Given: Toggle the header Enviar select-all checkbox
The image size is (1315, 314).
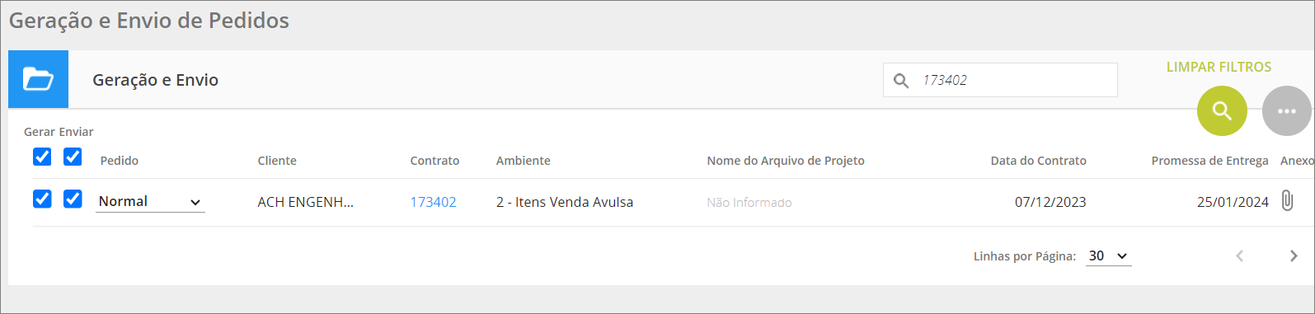Looking at the screenshot, I should tap(73, 157).
